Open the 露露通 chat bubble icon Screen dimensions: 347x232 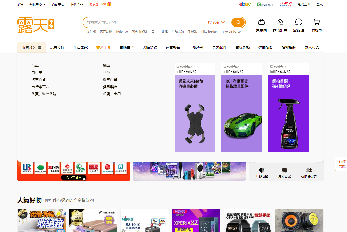pyautogui.click(x=299, y=22)
